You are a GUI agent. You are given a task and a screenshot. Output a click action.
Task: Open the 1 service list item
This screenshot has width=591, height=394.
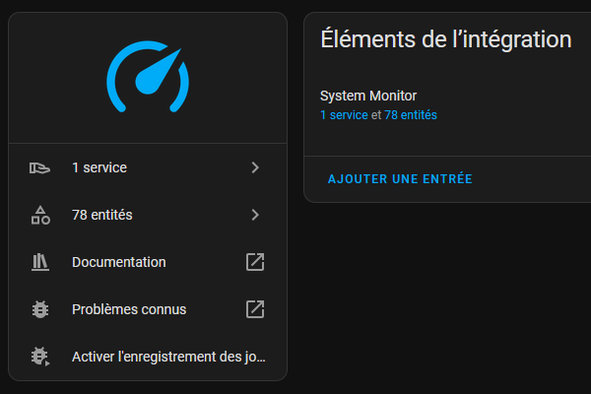click(x=148, y=167)
